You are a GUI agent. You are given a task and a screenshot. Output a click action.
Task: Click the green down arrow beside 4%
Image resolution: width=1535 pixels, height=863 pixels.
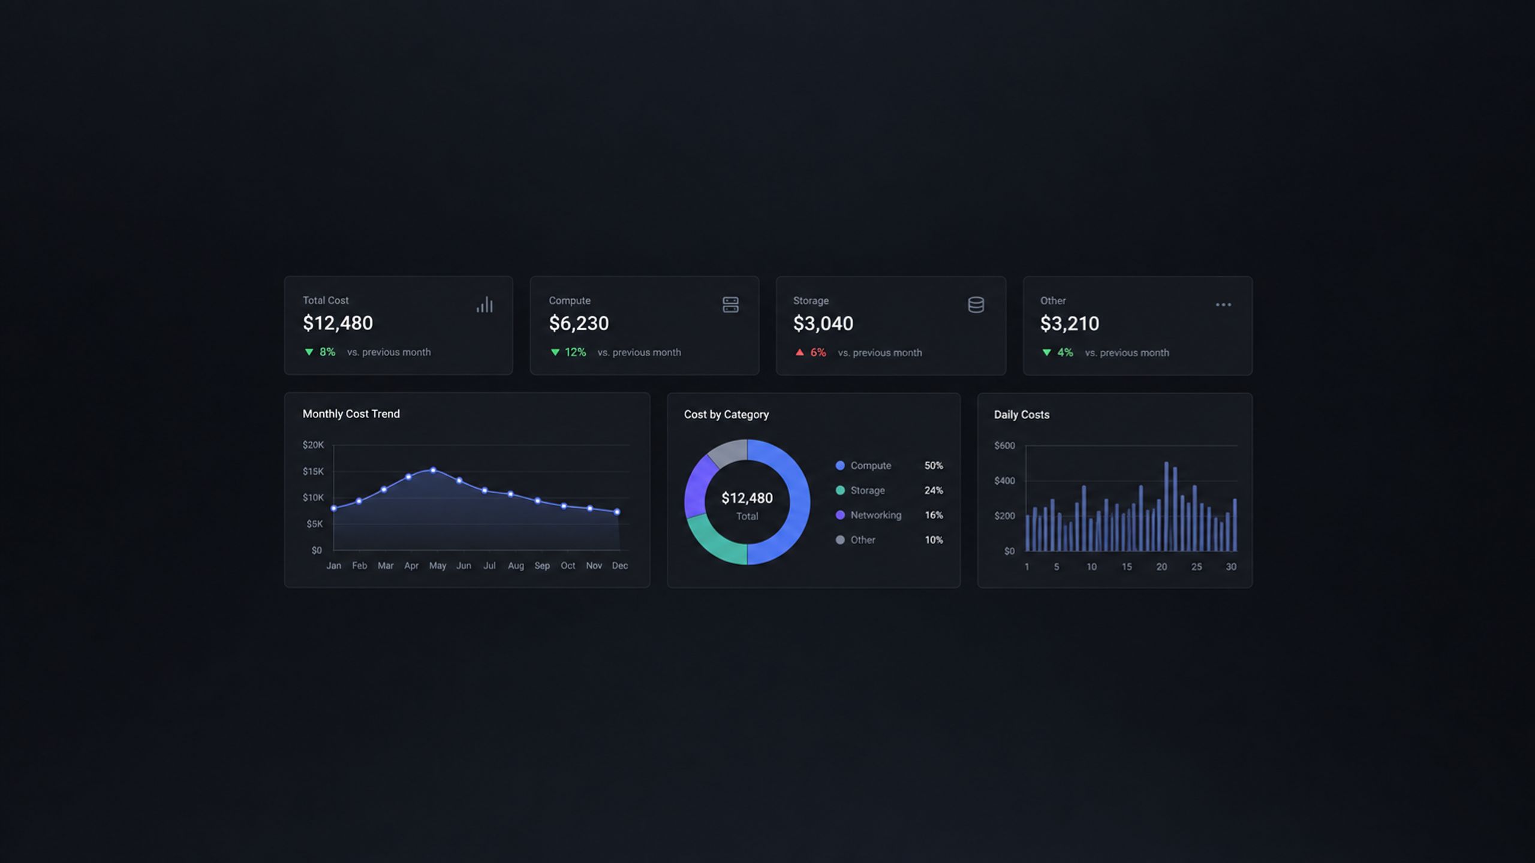(1046, 352)
